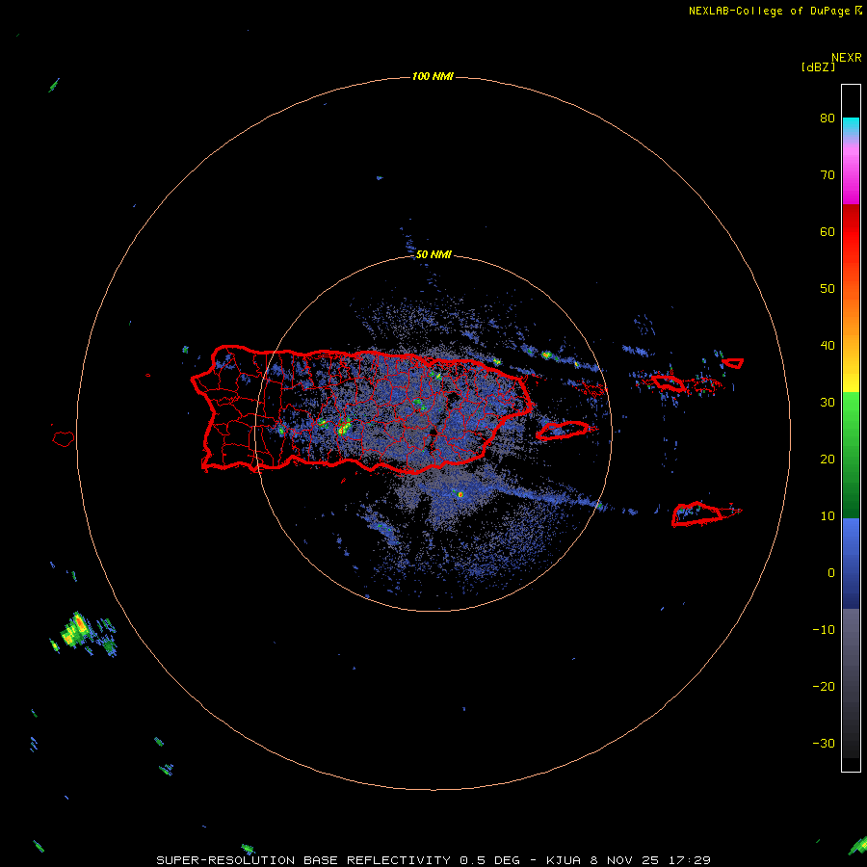Click the NEXR label above the color scale
The width and height of the screenshot is (867, 867).
847,58
